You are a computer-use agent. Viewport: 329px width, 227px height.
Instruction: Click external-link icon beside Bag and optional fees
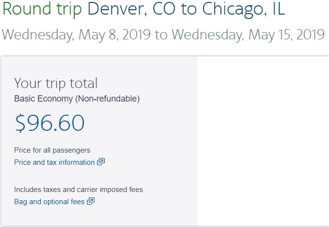pyautogui.click(x=91, y=201)
